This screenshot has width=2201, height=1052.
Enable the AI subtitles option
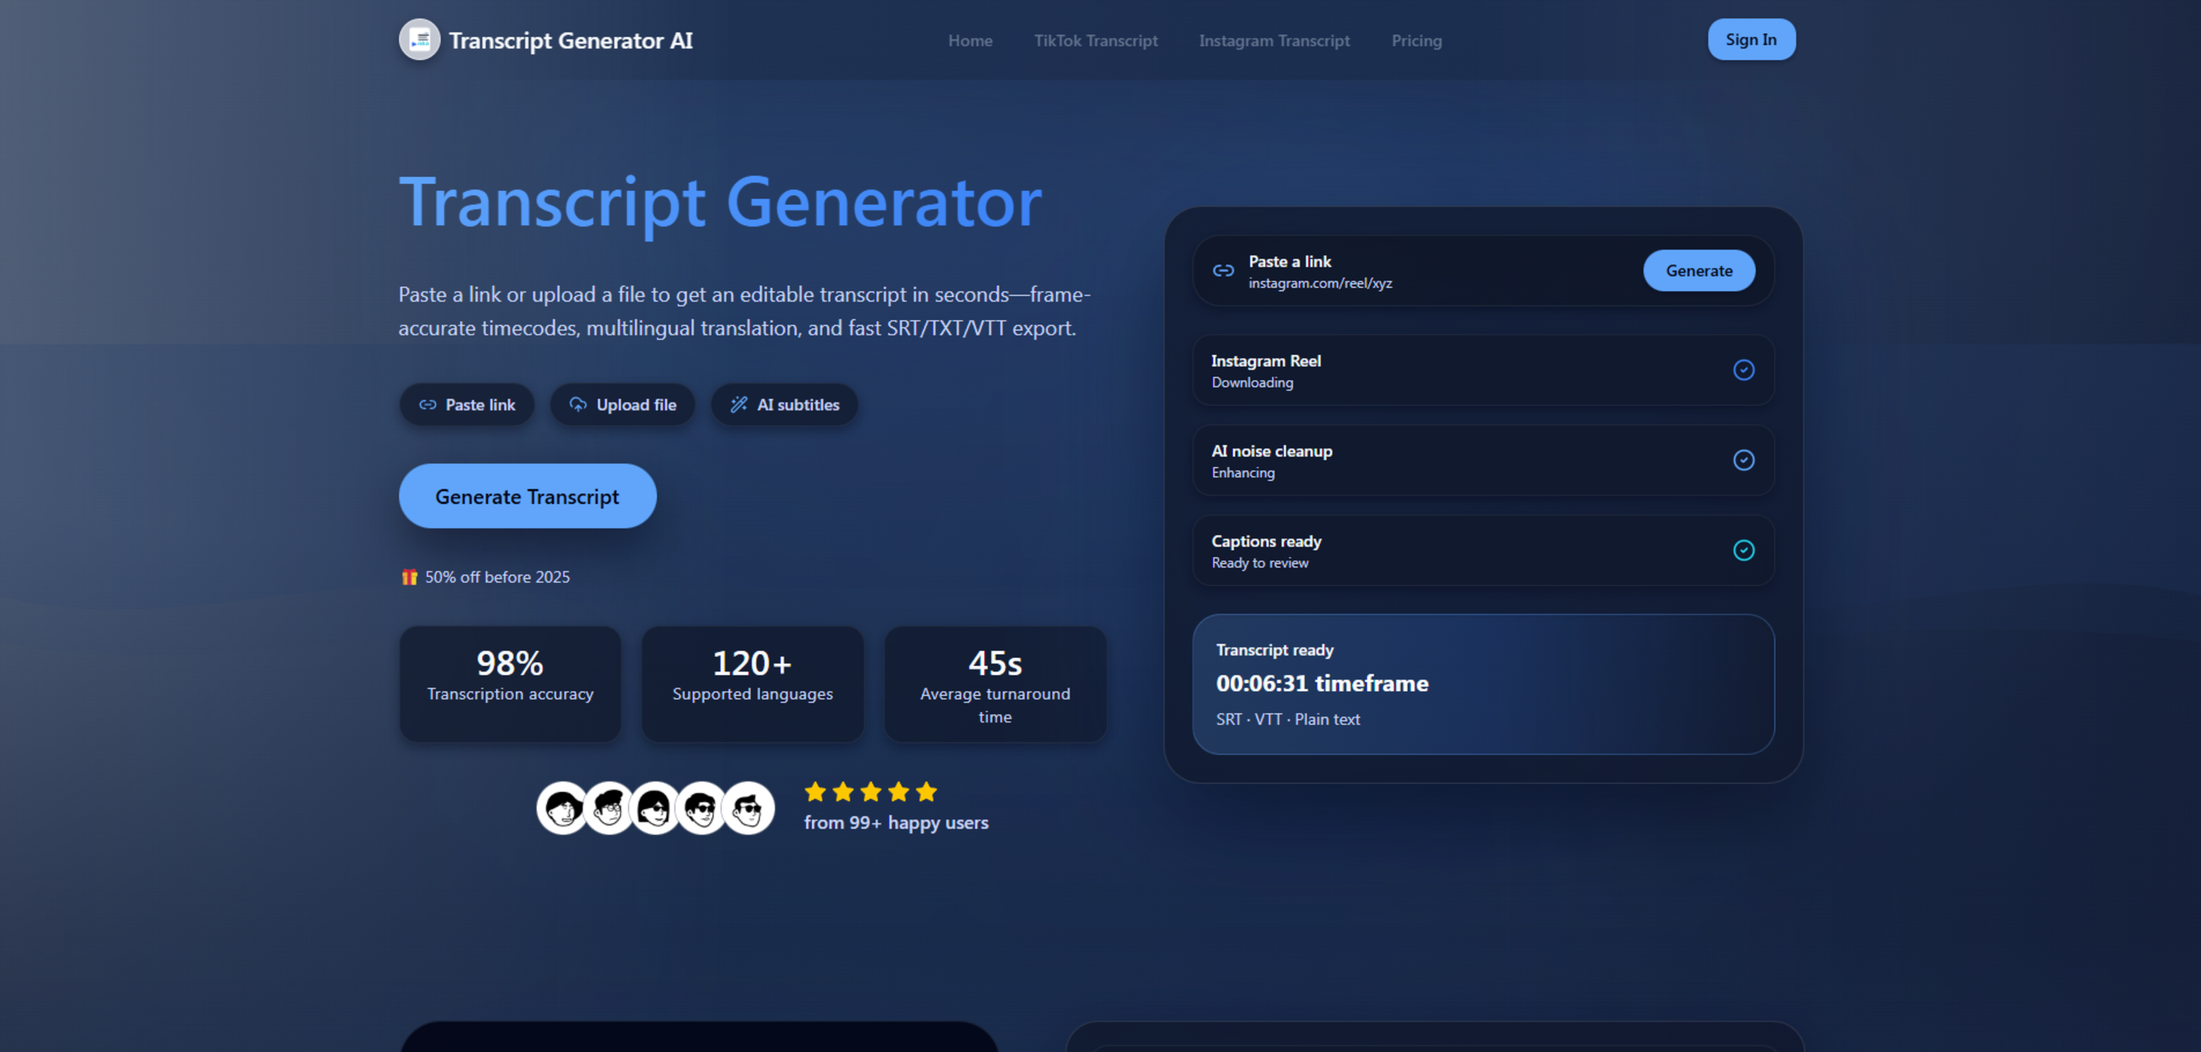pyautogui.click(x=784, y=404)
